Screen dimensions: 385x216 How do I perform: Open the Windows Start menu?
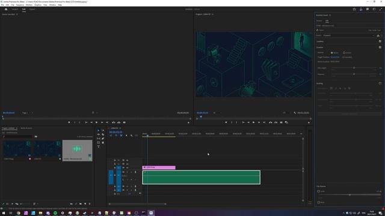(x=4, y=213)
